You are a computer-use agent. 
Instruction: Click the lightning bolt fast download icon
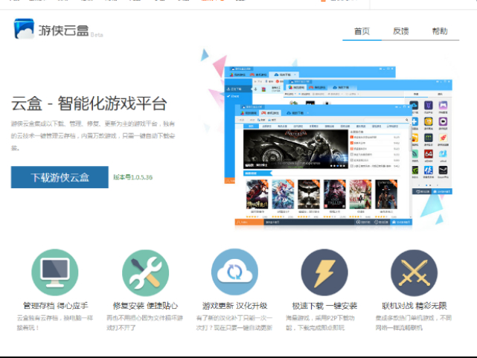[x=324, y=272]
